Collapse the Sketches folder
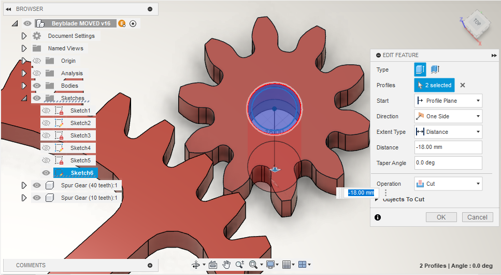Image resolution: width=501 pixels, height=275 pixels. 24,98
